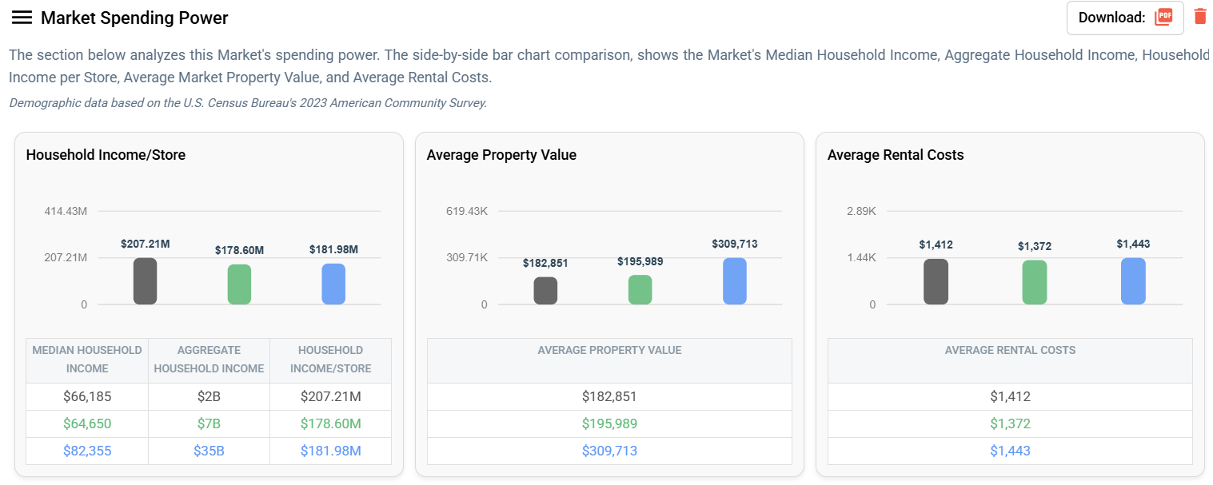Image resolution: width=1213 pixels, height=485 pixels.
Task: Click the red PDF download icon
Action: click(1163, 18)
